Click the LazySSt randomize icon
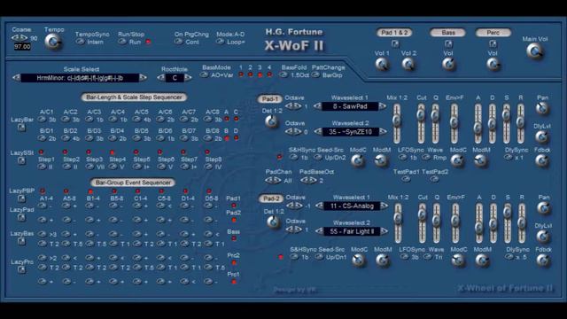Image resolution: width=567 pixels, height=319 pixels. click(x=21, y=160)
